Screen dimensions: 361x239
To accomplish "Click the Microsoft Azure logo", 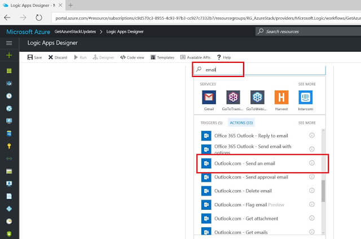I will pyautogui.click(x=28, y=31).
